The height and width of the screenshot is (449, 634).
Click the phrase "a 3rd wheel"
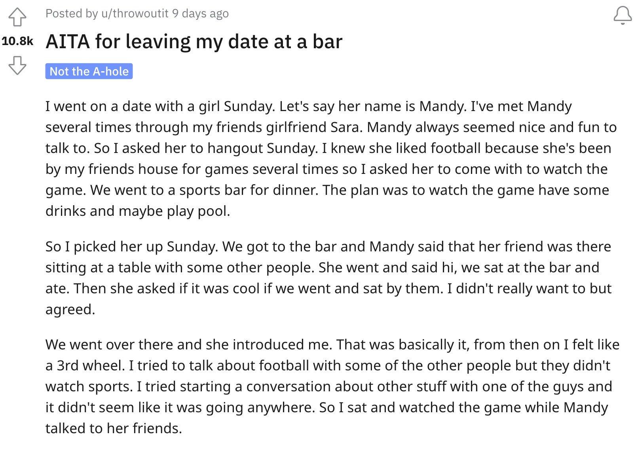point(84,365)
